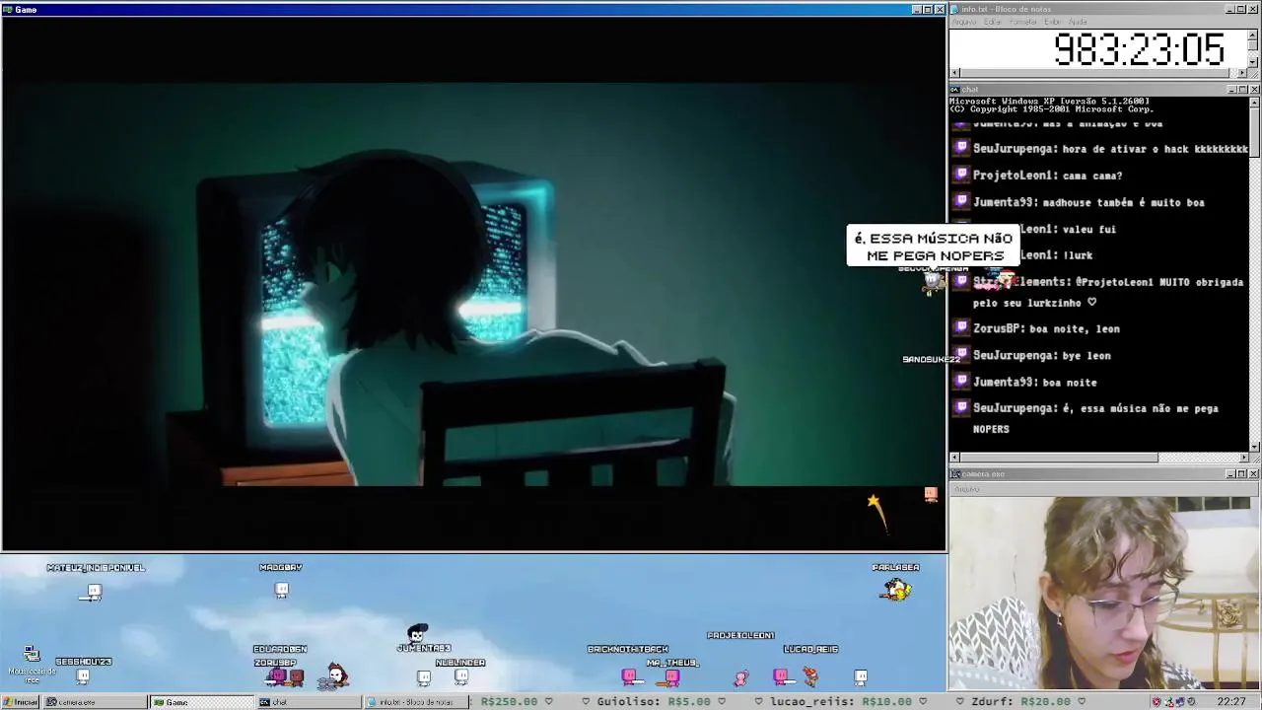Click the 983:23:05 timer text
This screenshot has height=710, width=1262.
(x=1139, y=49)
